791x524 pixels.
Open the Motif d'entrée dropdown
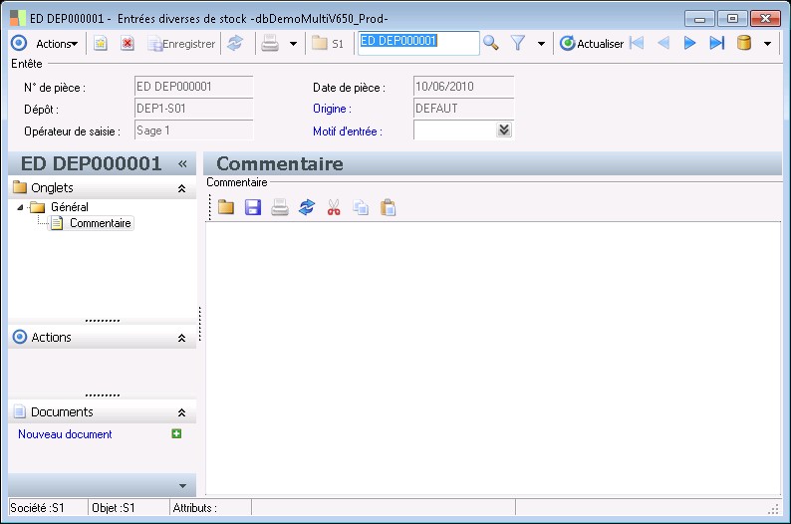pyautogui.click(x=504, y=131)
